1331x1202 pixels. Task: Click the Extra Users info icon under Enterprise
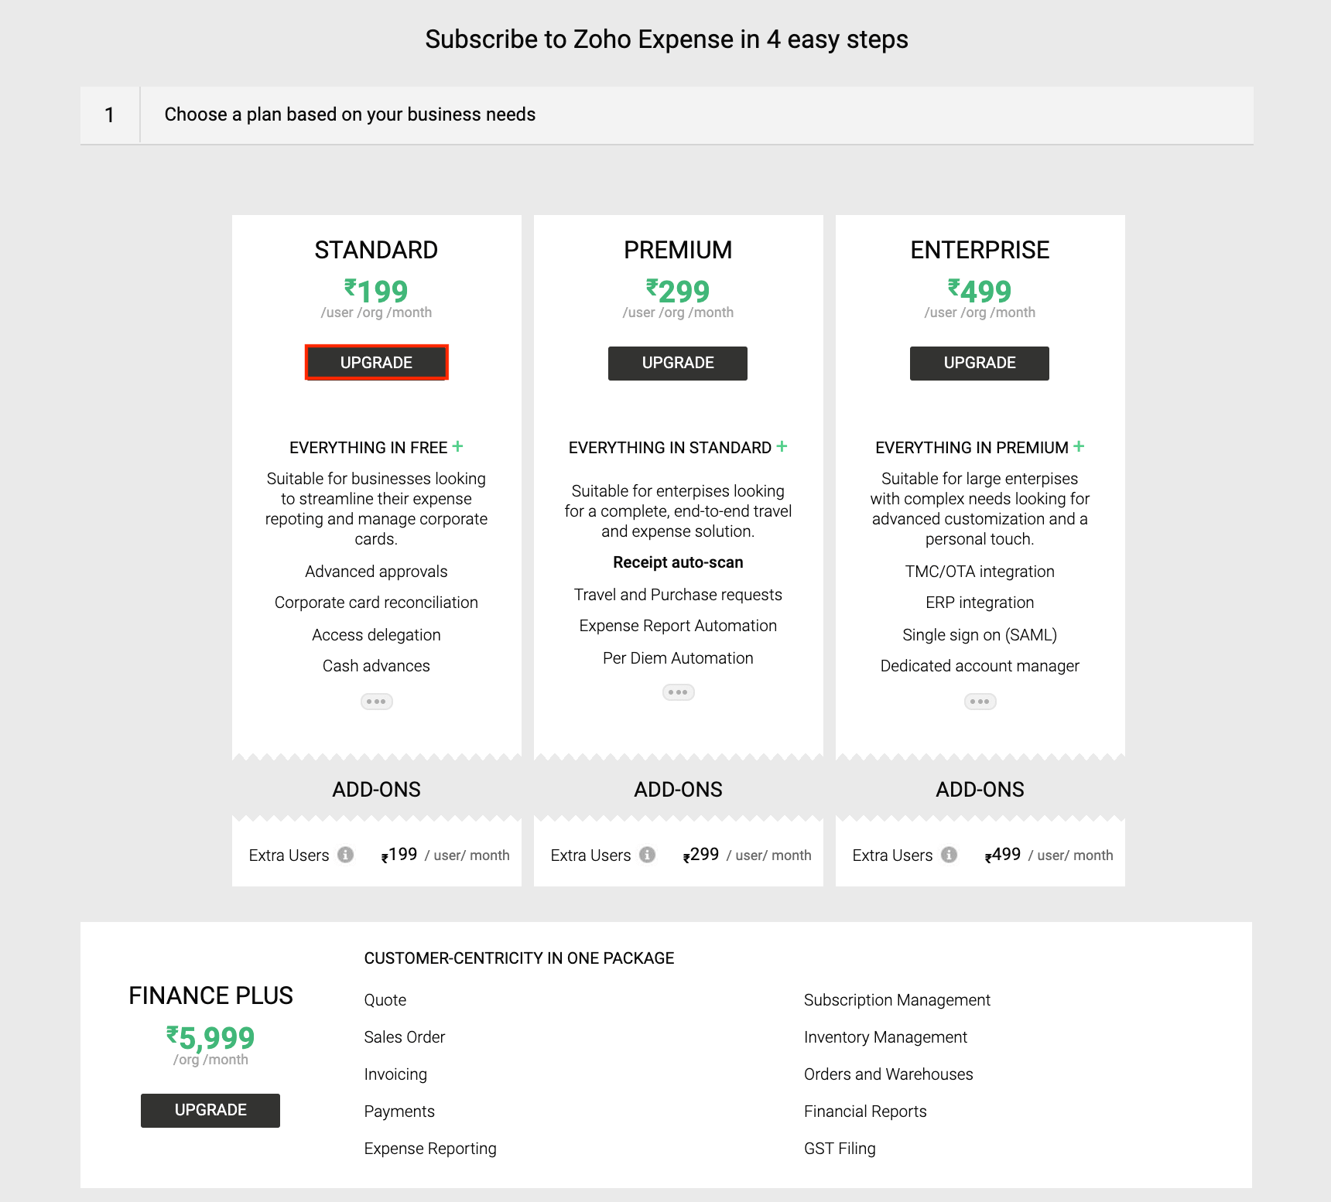(x=949, y=855)
